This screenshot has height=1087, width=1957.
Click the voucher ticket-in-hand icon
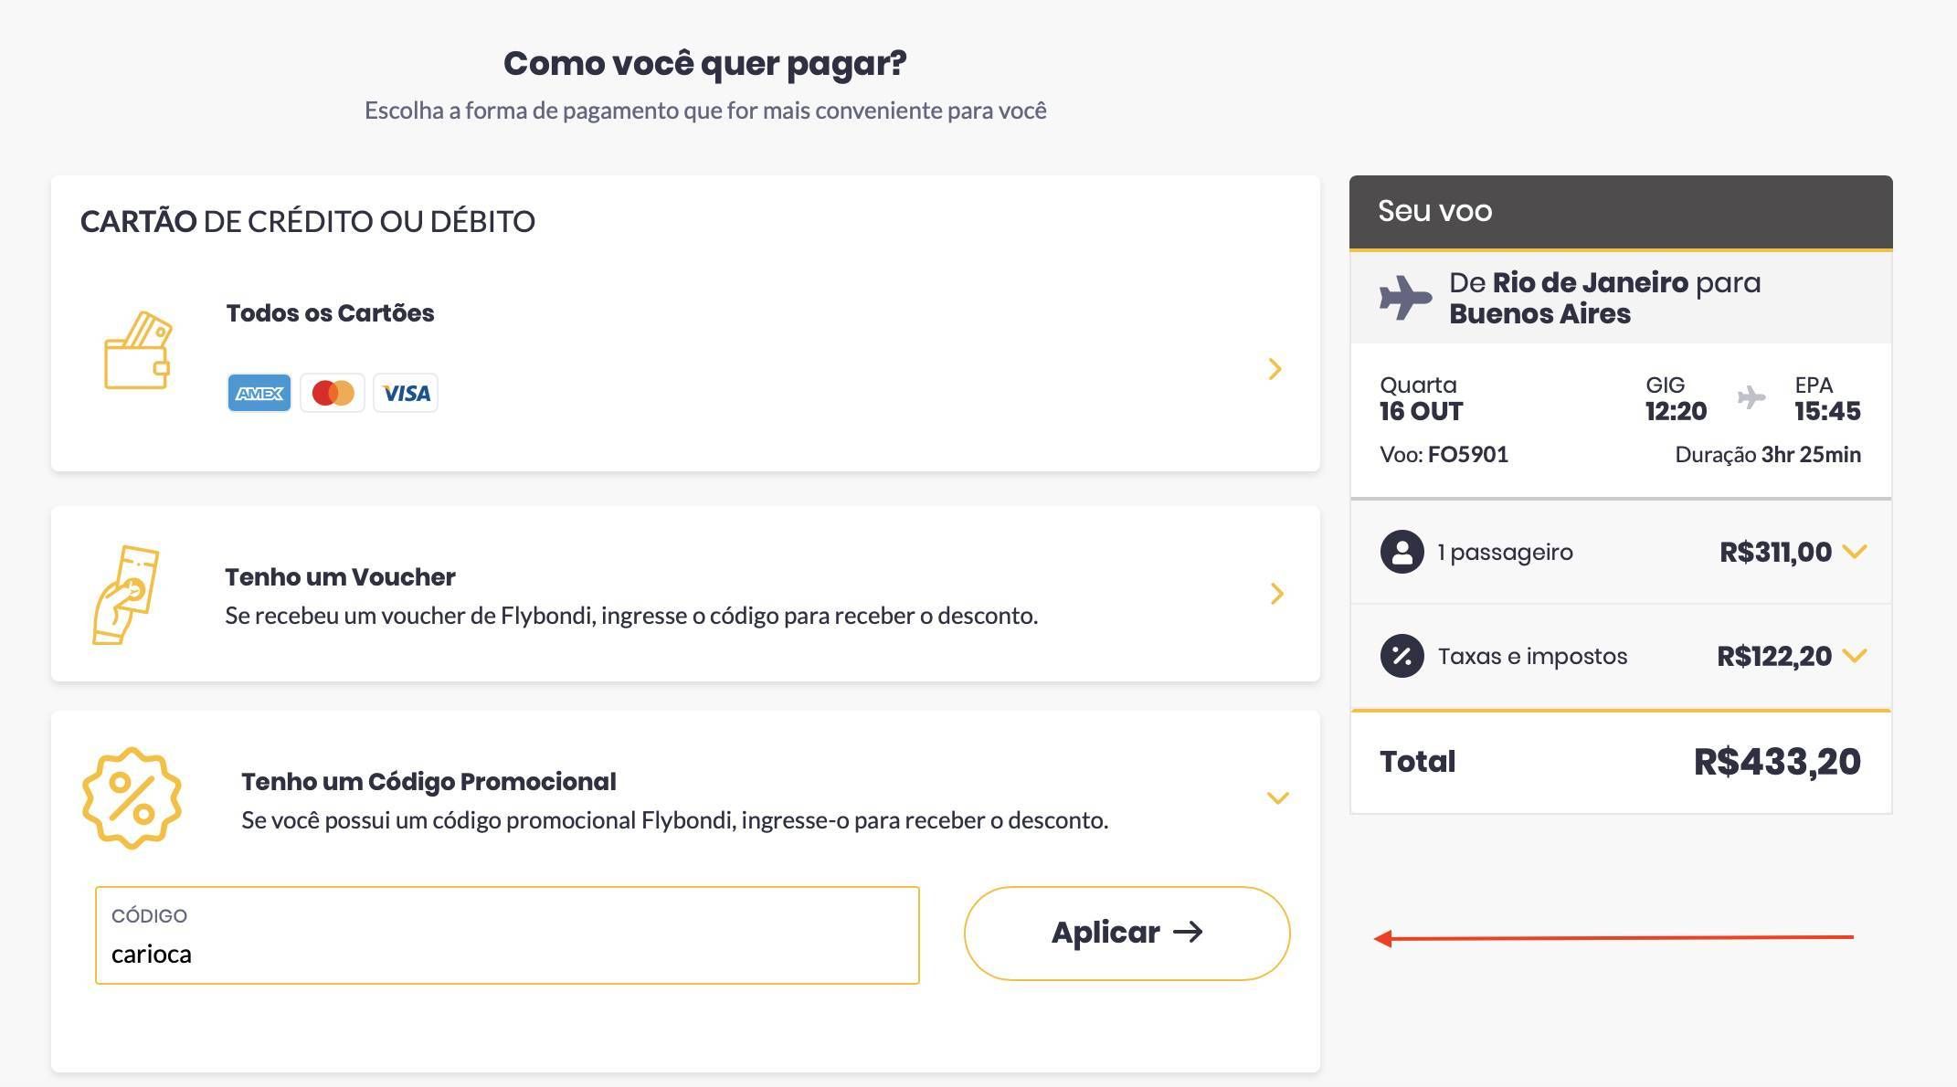click(126, 595)
